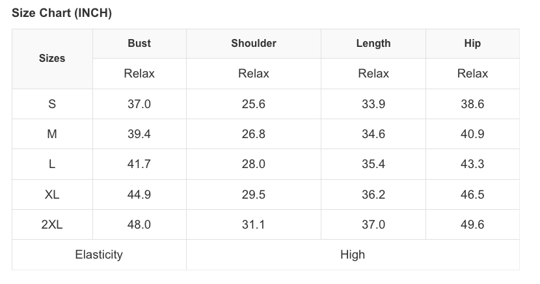Click the High elasticity value
The image size is (540, 284).
click(x=353, y=255)
